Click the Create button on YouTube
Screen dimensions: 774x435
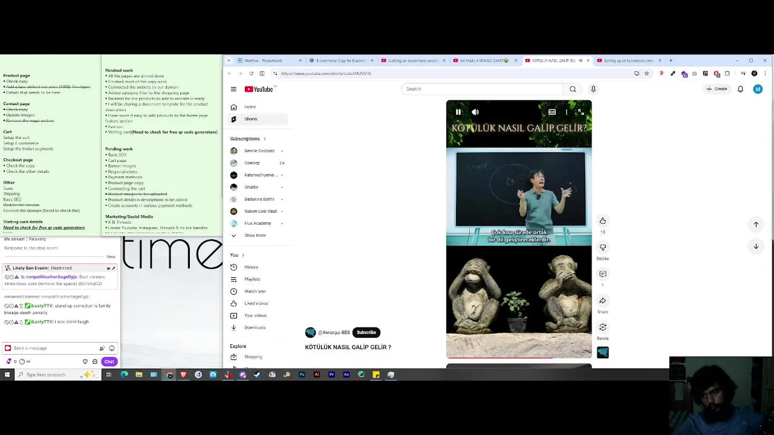pyautogui.click(x=717, y=89)
